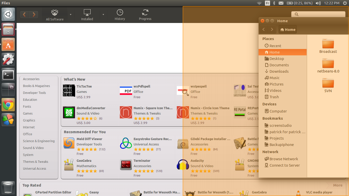349x196 pixels.
Task: Click the Software Center search field
Action: pyautogui.click(x=318, y=14)
